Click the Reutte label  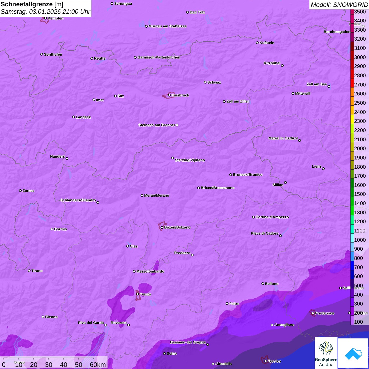pos(100,58)
